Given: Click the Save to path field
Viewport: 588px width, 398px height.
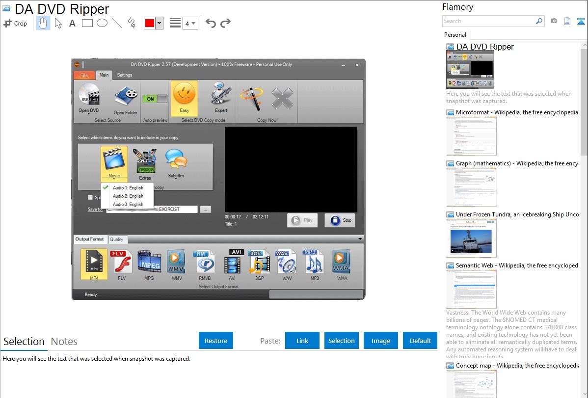Looking at the screenshot, I should 152,210.
